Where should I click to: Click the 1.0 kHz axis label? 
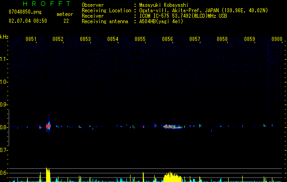point(3,82)
